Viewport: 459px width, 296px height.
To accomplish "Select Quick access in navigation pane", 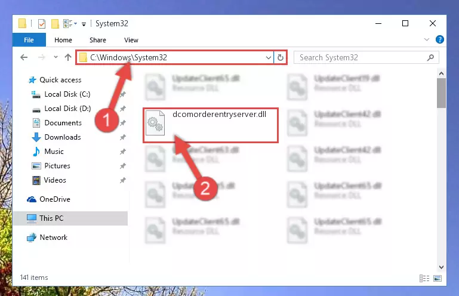I will click(60, 80).
